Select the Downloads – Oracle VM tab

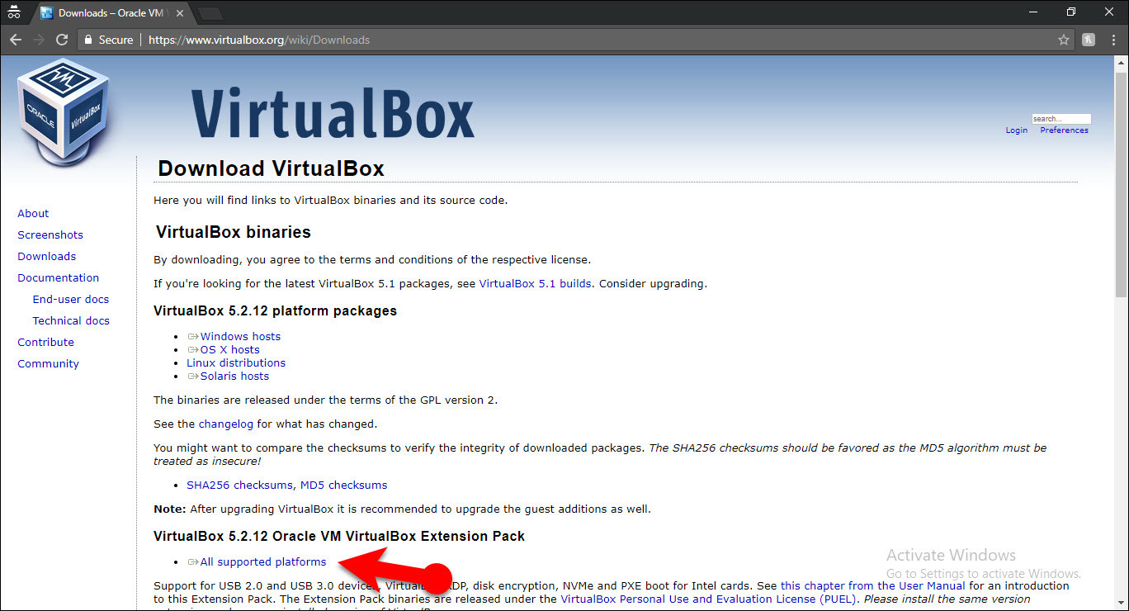click(111, 13)
